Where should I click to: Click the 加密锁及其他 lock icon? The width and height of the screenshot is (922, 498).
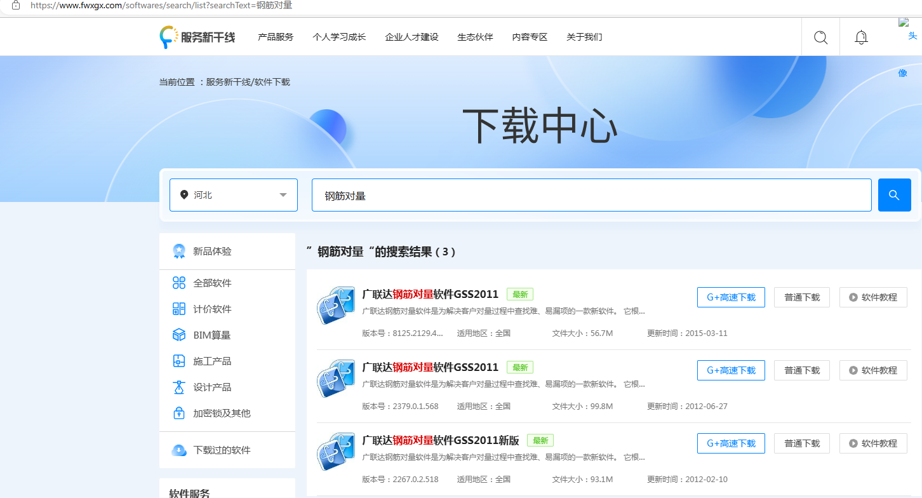pyautogui.click(x=179, y=413)
